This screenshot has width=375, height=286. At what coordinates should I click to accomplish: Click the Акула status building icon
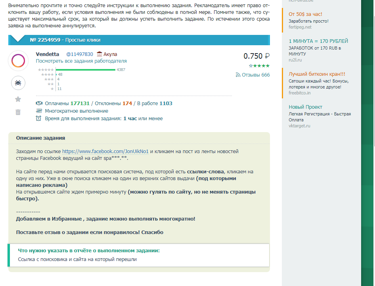(99, 54)
